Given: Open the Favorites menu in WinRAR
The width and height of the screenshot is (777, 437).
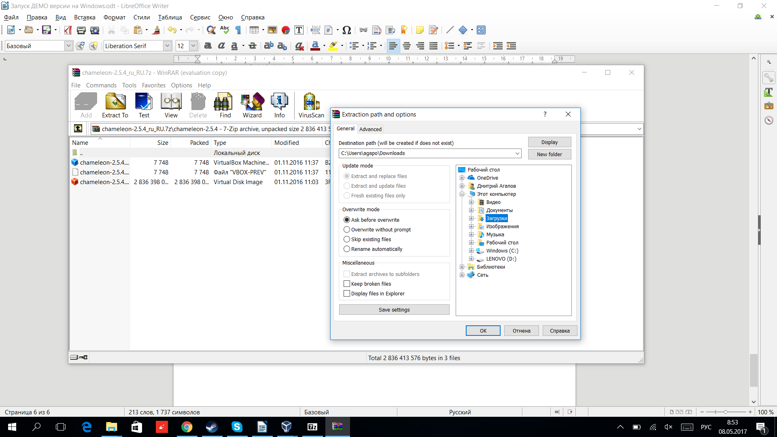Looking at the screenshot, I should pyautogui.click(x=154, y=85).
